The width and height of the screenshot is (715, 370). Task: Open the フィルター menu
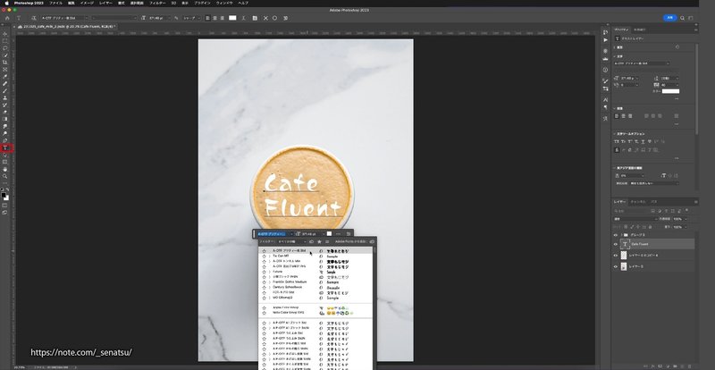[x=158, y=3]
